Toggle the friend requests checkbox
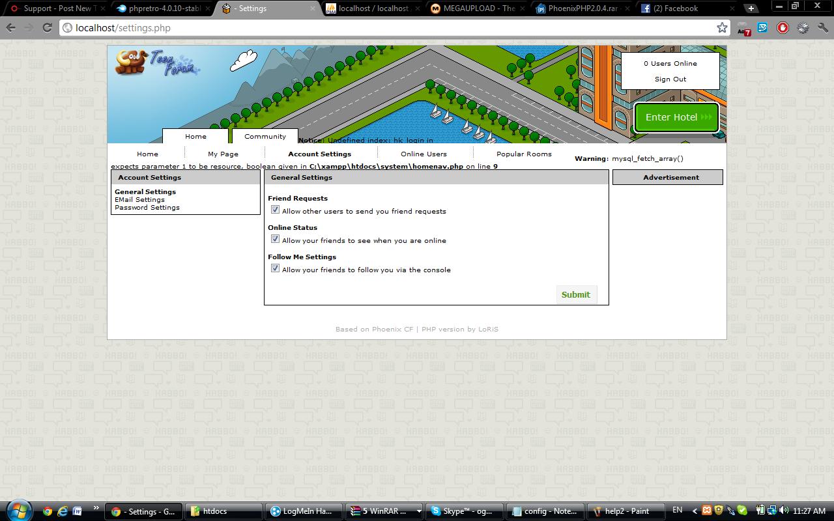The width and height of the screenshot is (834, 521). [275, 210]
